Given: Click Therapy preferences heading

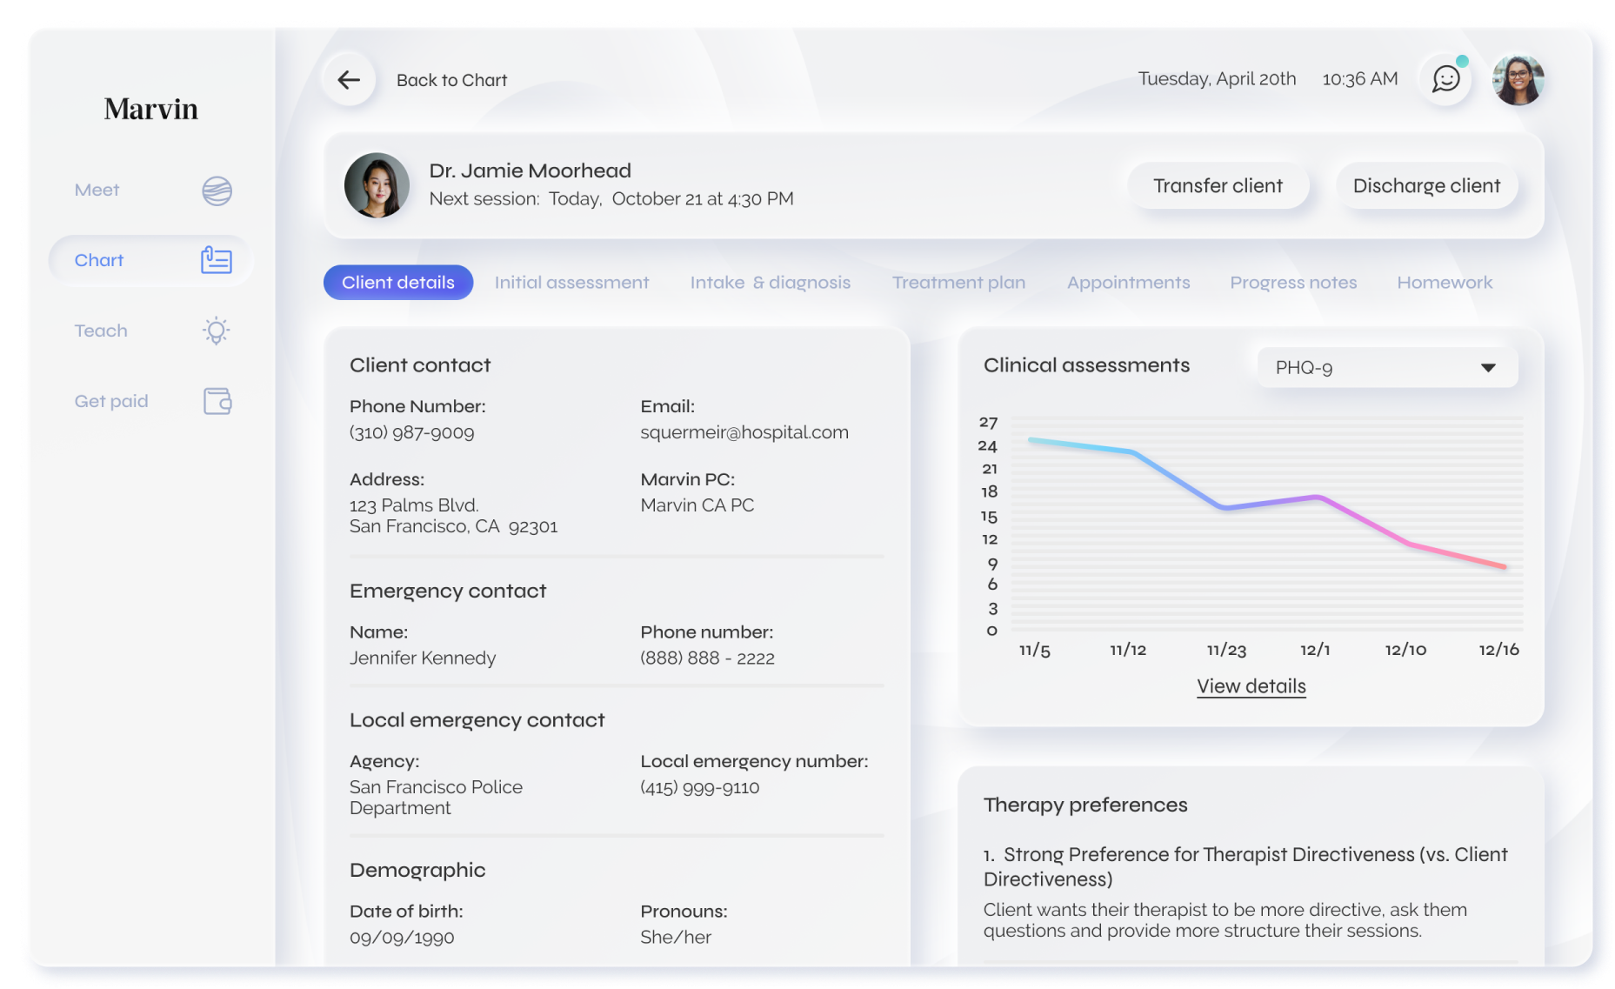Looking at the screenshot, I should coord(1085,805).
